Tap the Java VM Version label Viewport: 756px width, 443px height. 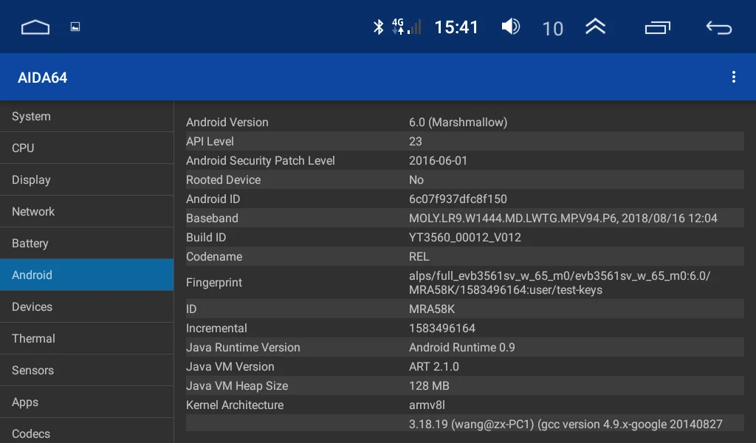coord(230,367)
